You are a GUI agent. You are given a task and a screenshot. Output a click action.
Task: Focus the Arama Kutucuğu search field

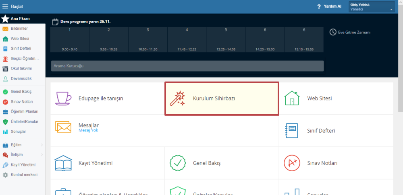[x=187, y=66]
